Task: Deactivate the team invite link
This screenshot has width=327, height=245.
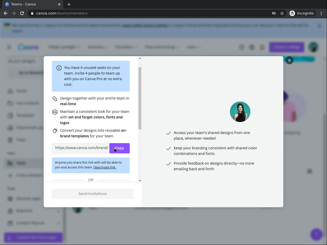Action: pyautogui.click(x=105, y=167)
